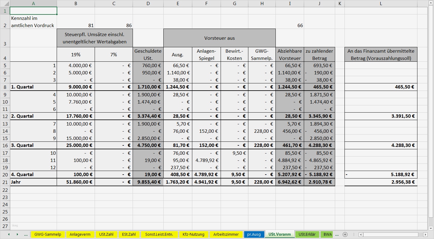This screenshot has height=239, width=434.
Task: Open the USt.Erklär sheet tab
Action: 307,234
